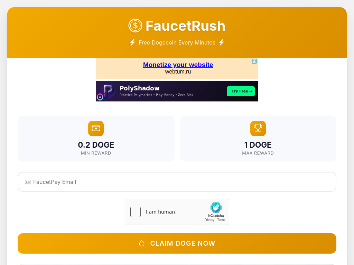Click the droplet icon on the claim button
This screenshot has width=354, height=265.
pos(142,243)
